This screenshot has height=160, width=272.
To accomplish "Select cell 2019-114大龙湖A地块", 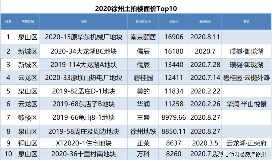I will (84, 65).
